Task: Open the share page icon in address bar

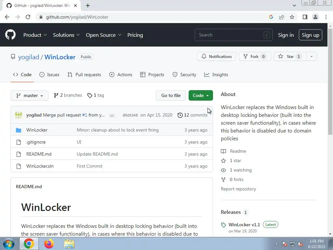Action: [282, 17]
